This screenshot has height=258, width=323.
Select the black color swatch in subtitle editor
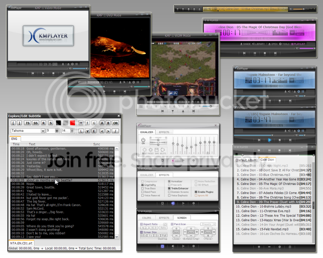tap(58, 123)
